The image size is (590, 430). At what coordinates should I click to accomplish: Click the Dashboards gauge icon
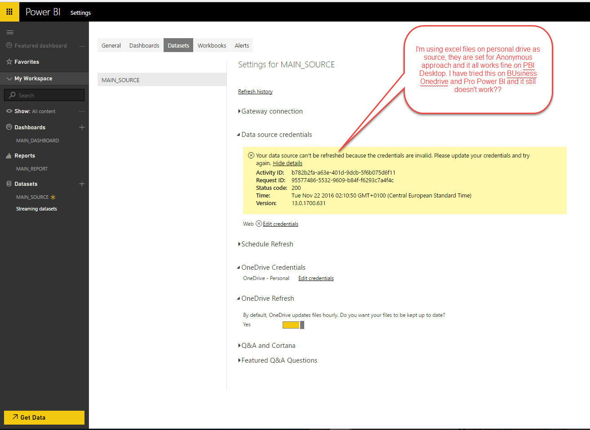pos(9,127)
